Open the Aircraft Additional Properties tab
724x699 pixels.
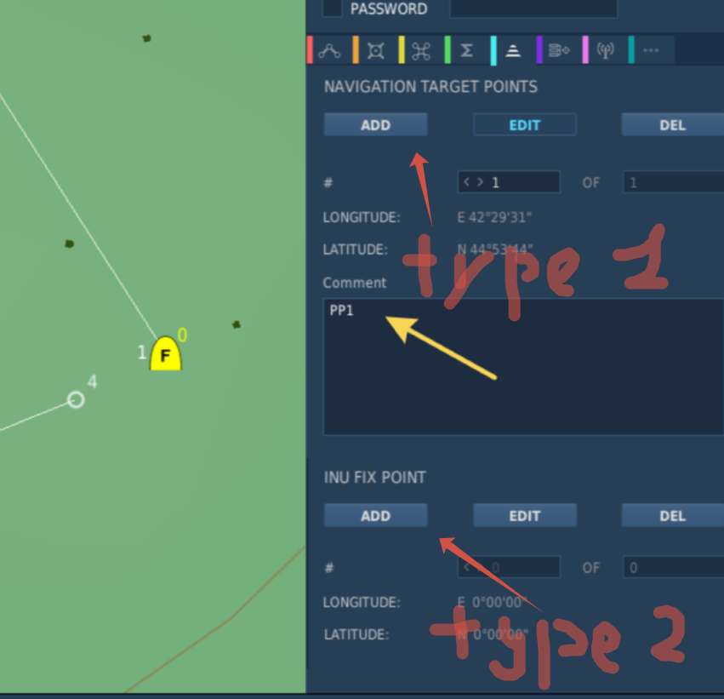coord(559,50)
